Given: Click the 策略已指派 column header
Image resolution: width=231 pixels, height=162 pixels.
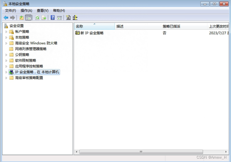Looking at the screenshot, I should (184, 26).
